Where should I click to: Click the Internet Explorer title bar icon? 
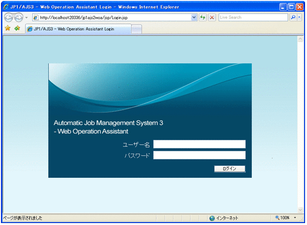click(x=6, y=7)
